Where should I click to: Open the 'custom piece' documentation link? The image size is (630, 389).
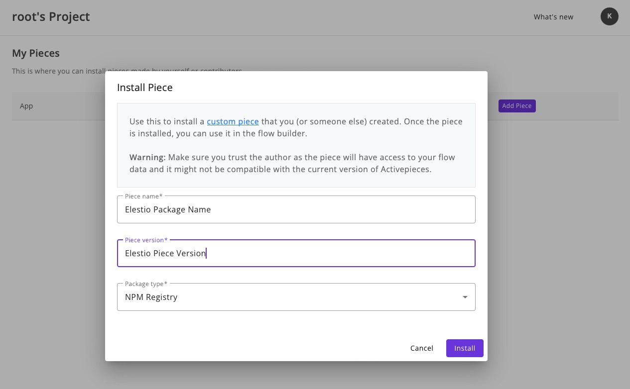point(233,121)
